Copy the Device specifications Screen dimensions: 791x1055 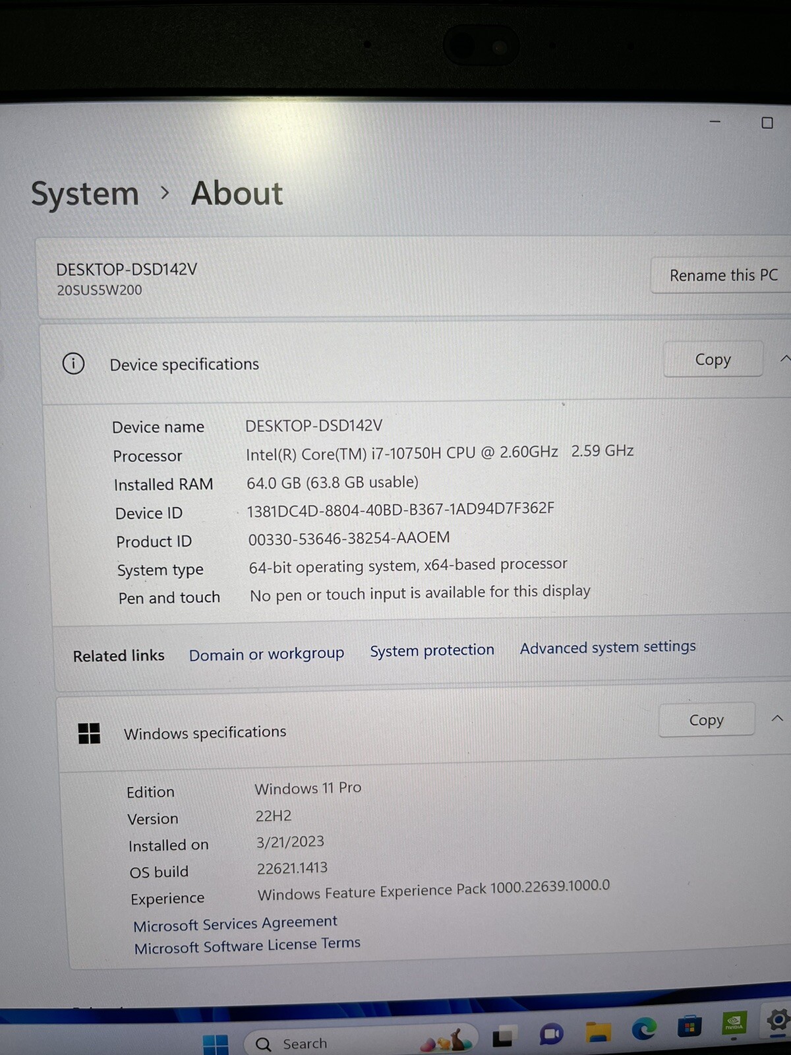(713, 359)
